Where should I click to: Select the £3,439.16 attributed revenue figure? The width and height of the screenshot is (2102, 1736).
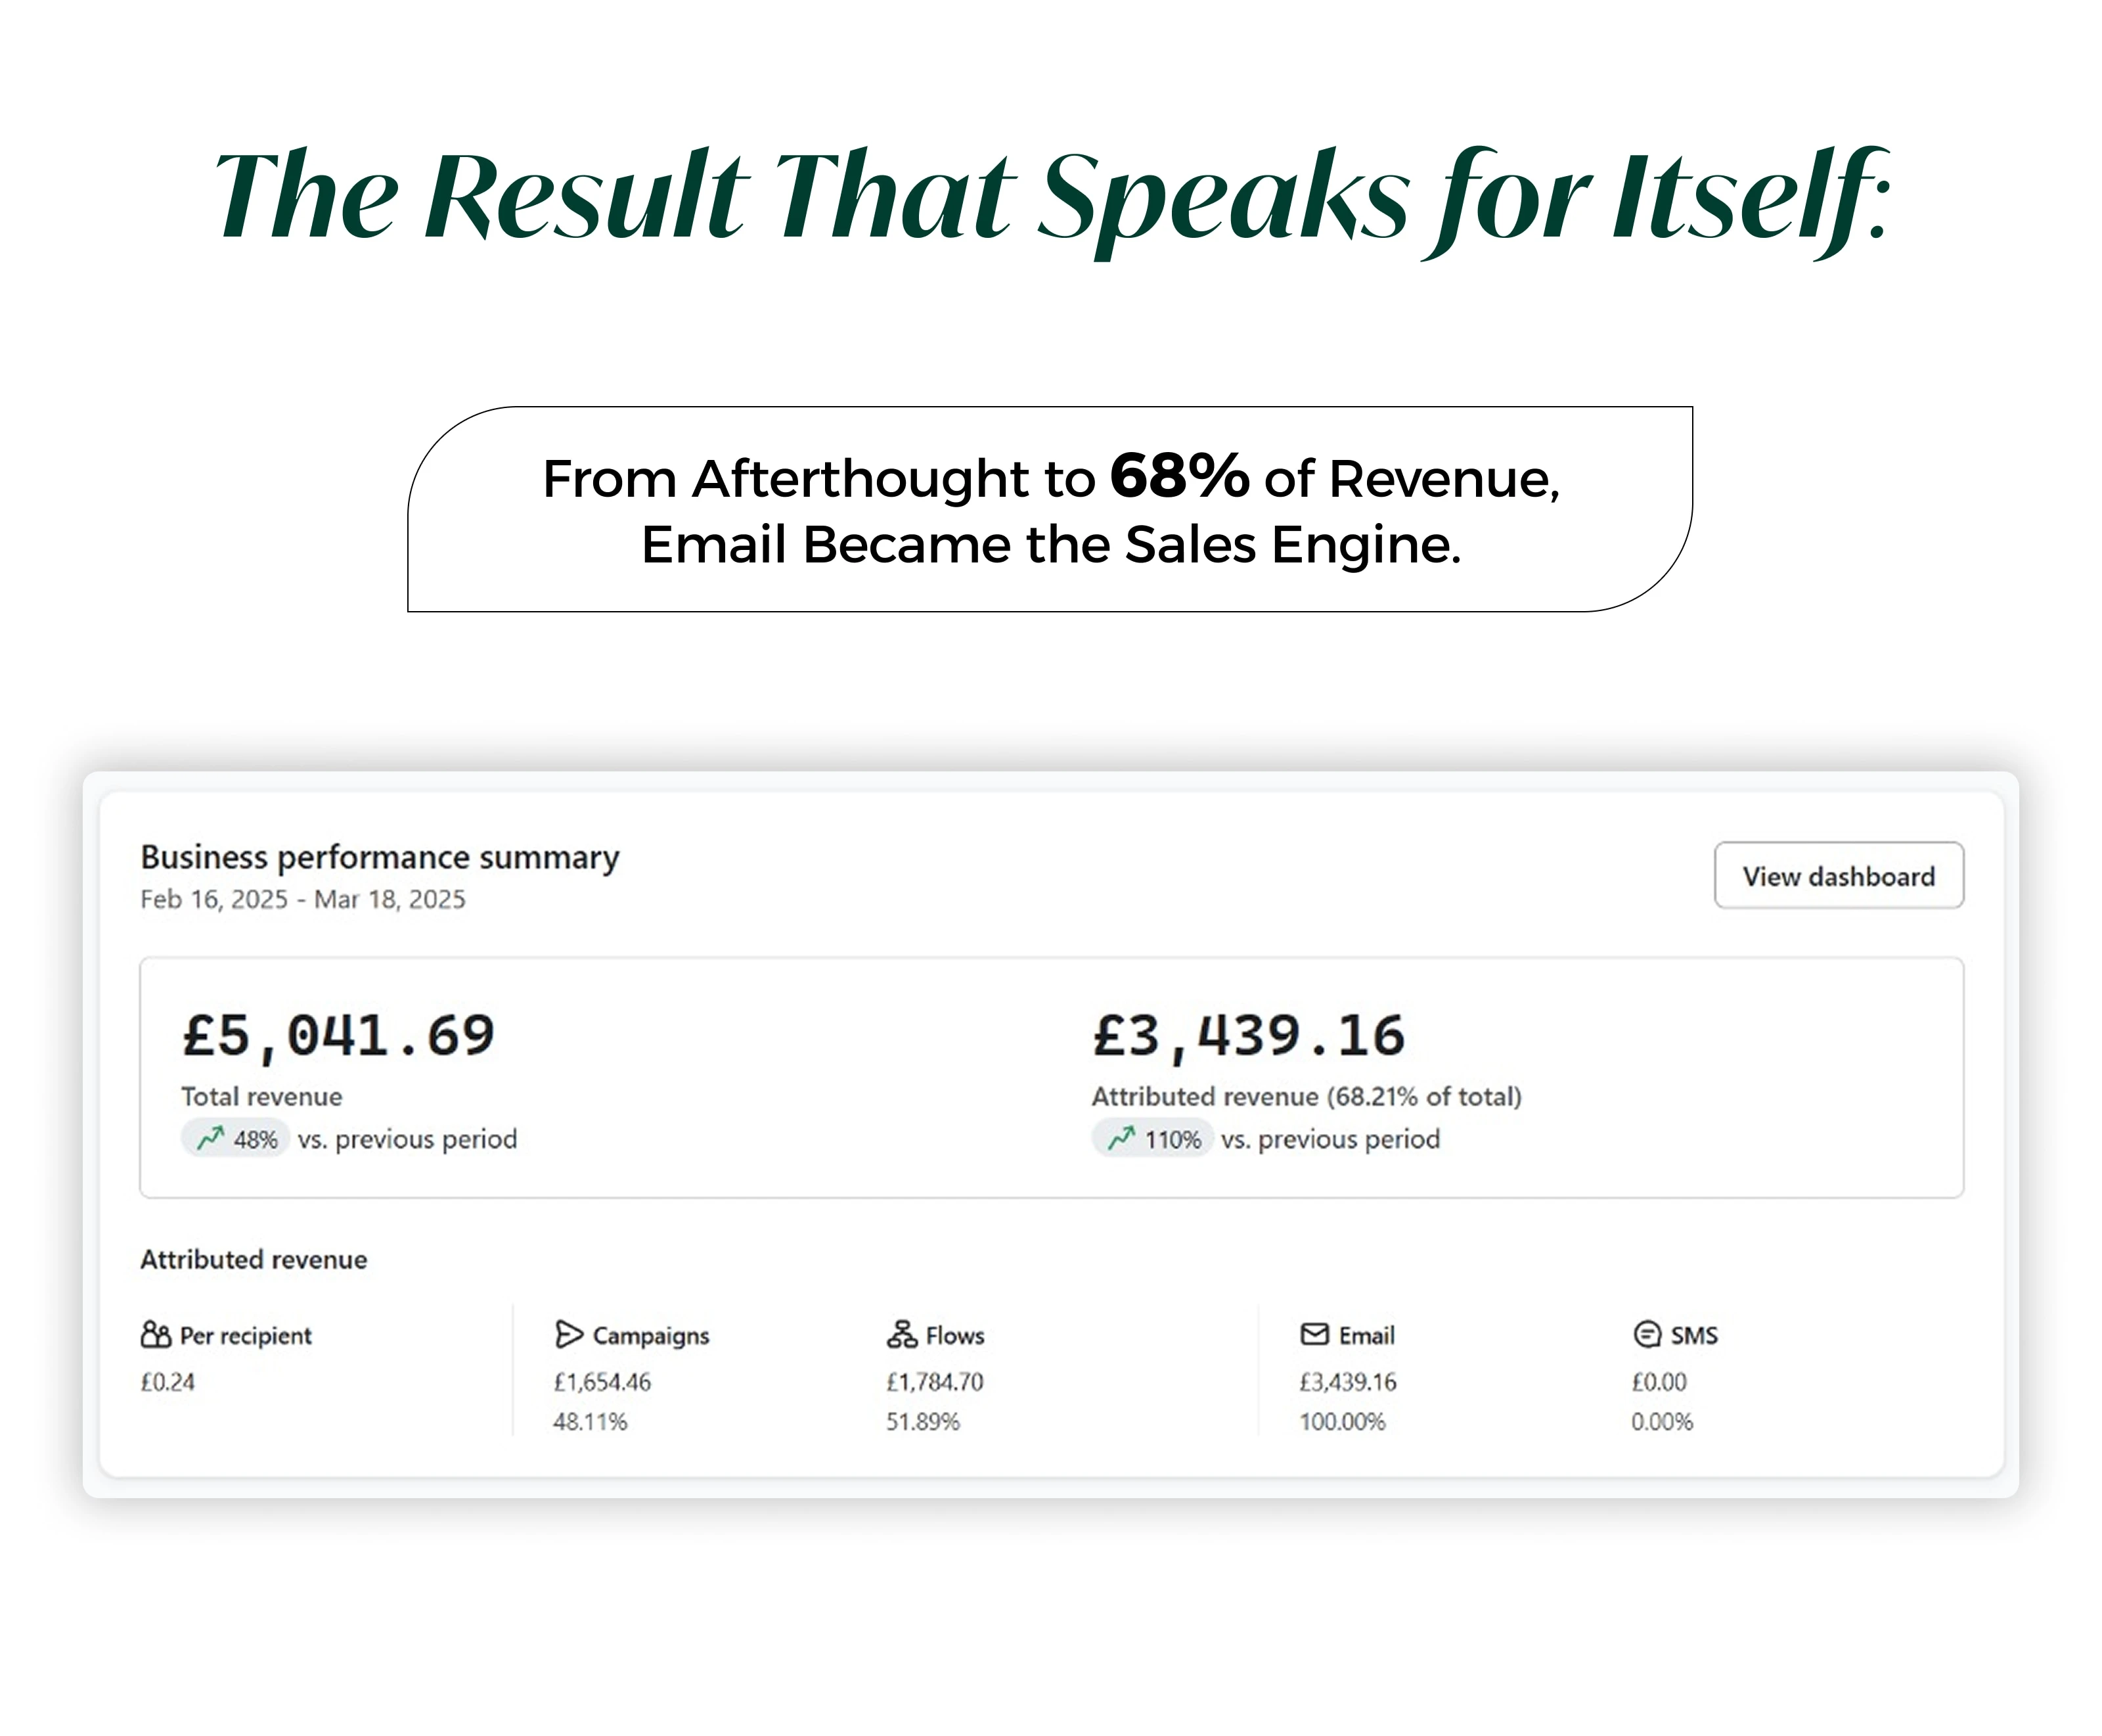[x=1249, y=1036]
